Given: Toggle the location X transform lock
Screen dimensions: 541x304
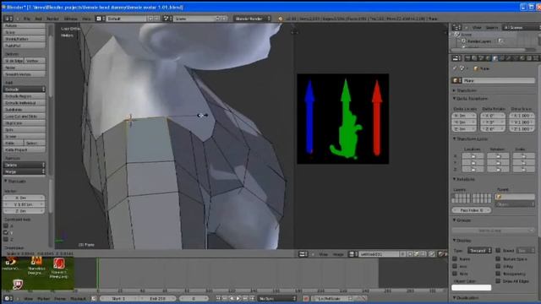Looking at the screenshot, I should pyautogui.click(x=473, y=156).
